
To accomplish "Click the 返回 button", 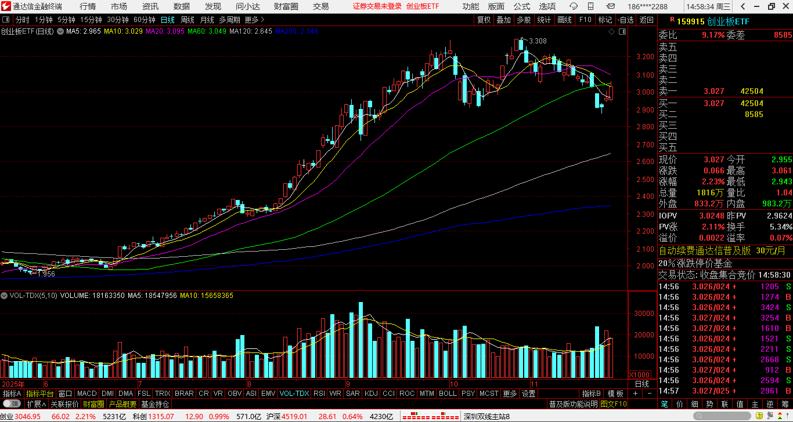I will click(646, 20).
